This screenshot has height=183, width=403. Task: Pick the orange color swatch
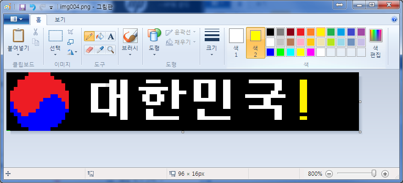310,32
